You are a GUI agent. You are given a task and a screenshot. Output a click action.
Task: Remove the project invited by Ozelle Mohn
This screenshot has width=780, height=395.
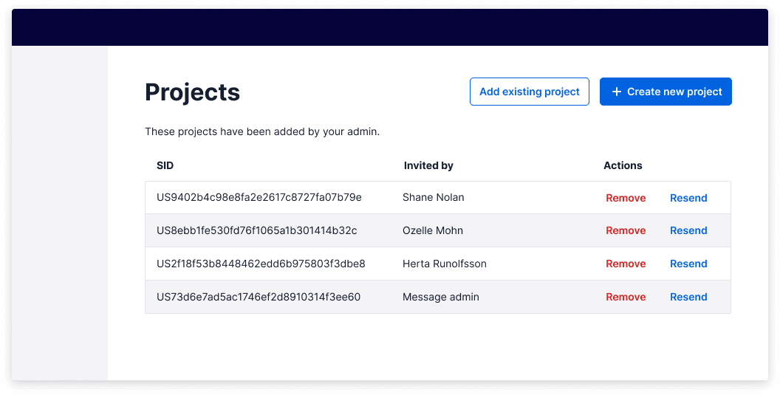pyautogui.click(x=626, y=230)
